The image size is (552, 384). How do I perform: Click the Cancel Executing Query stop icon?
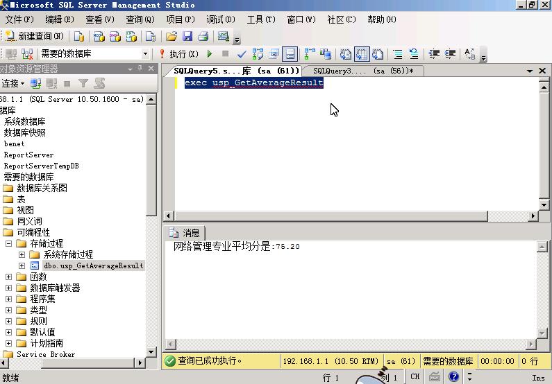(x=225, y=54)
